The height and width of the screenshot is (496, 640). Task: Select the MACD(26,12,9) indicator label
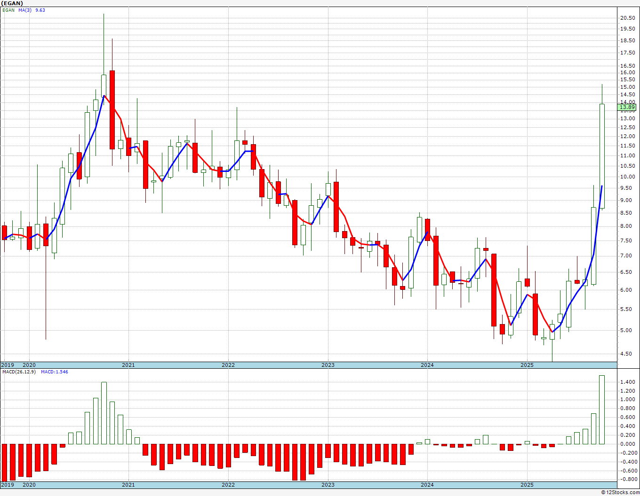[19, 372]
